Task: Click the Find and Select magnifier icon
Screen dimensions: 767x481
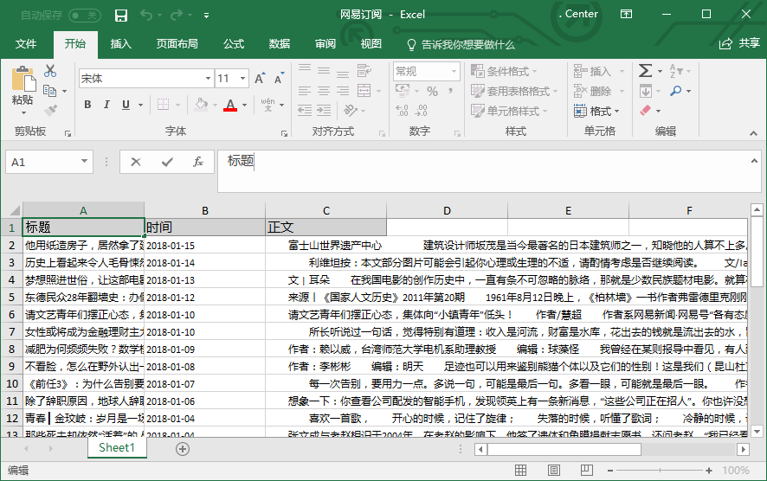Action: click(676, 91)
